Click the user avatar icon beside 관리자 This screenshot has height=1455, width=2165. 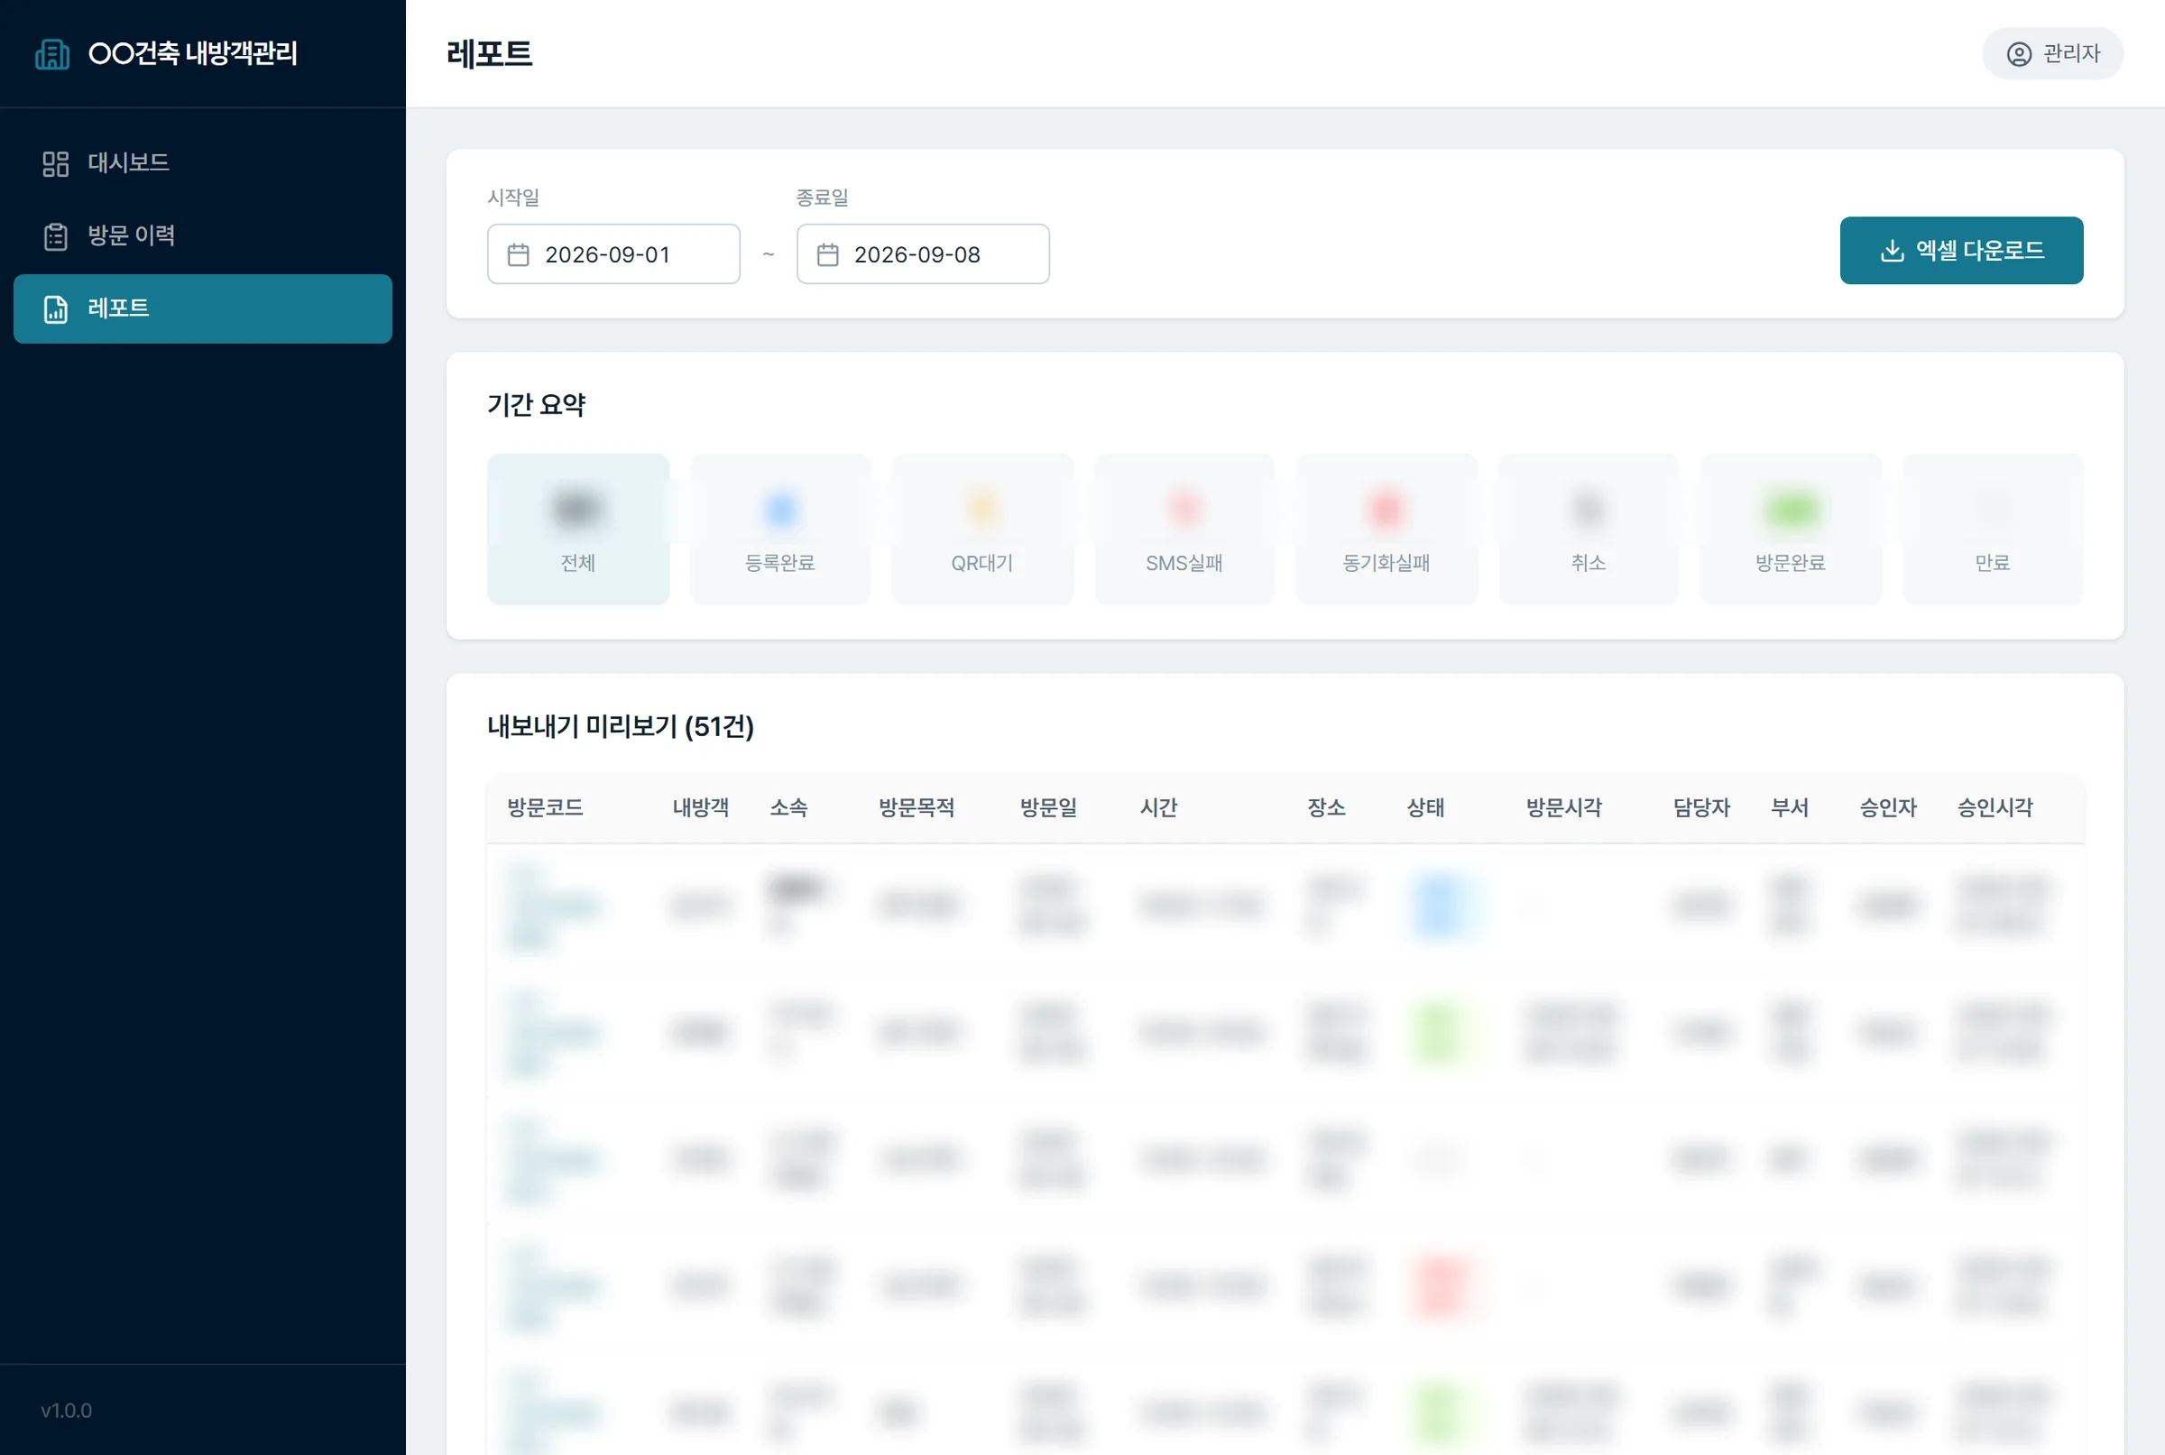[2018, 54]
